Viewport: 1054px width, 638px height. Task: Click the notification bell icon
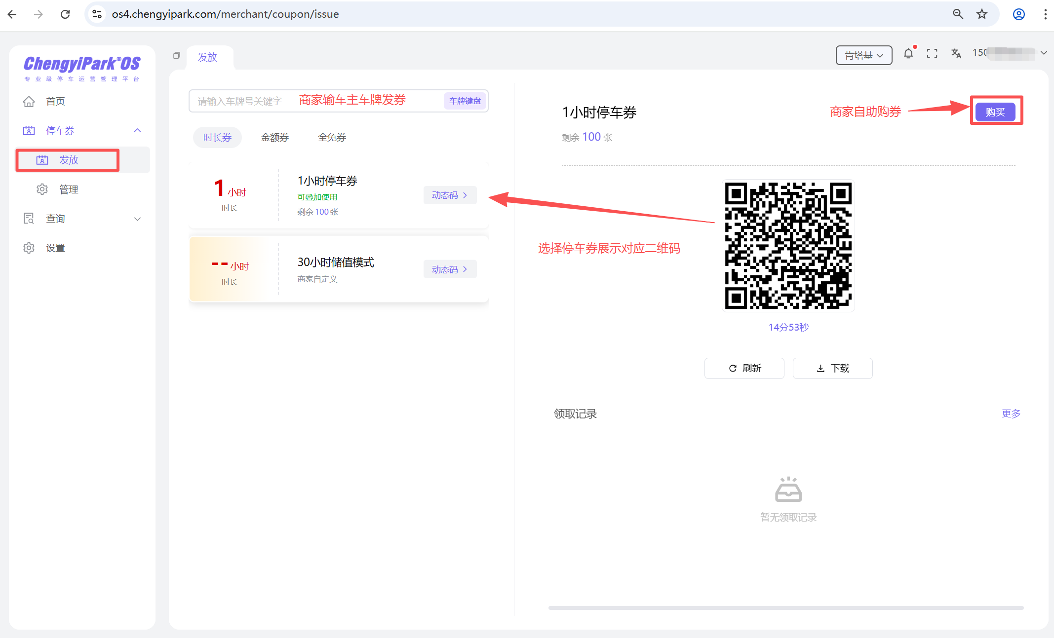(x=908, y=54)
